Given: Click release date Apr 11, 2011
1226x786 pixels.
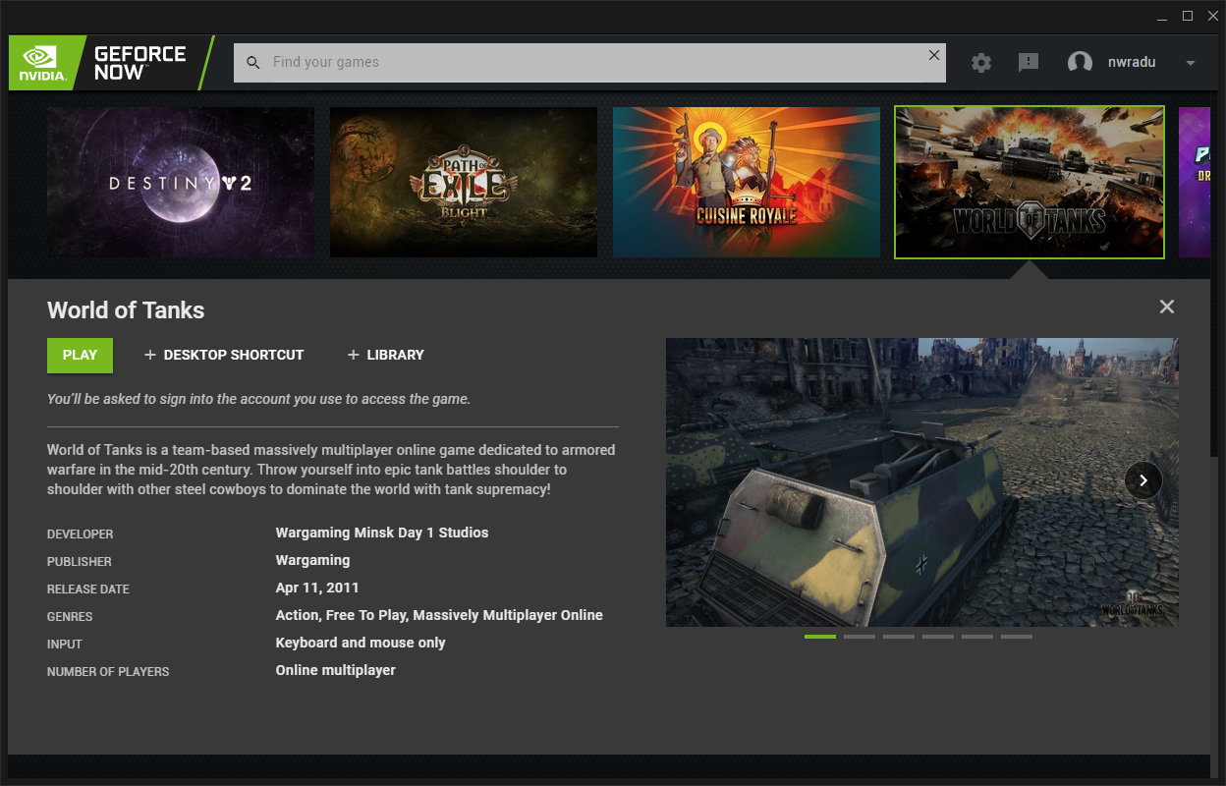Looking at the screenshot, I should coord(317,588).
